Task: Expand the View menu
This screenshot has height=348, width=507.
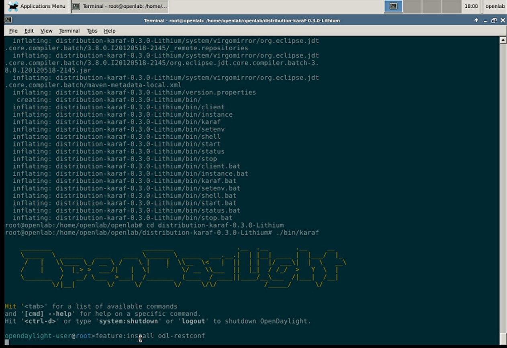Action: pos(46,31)
